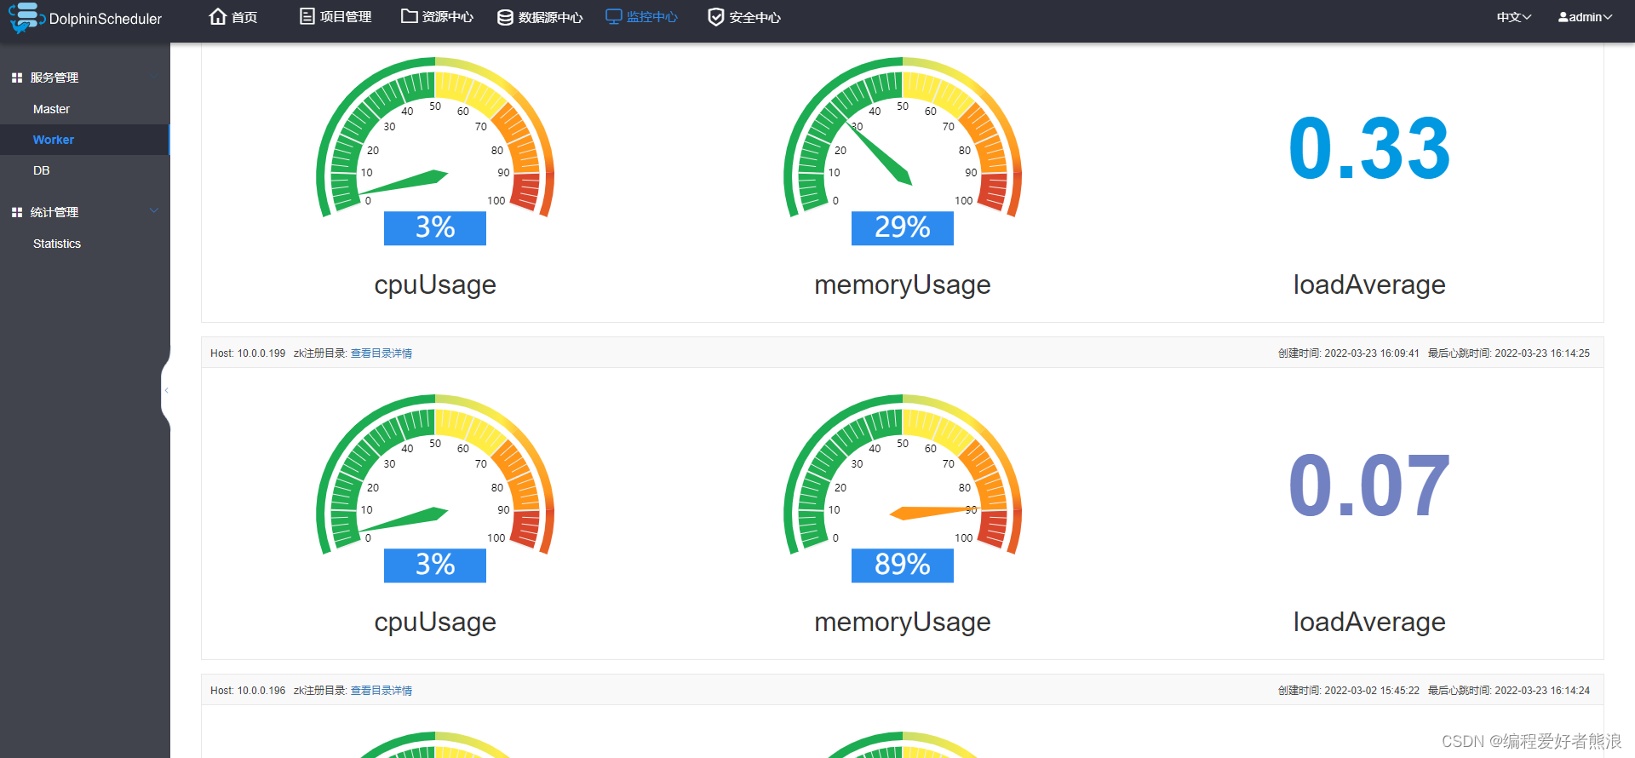Viewport: 1635px width, 758px height.
Task: Open the 安全中心 menu
Action: point(744,17)
